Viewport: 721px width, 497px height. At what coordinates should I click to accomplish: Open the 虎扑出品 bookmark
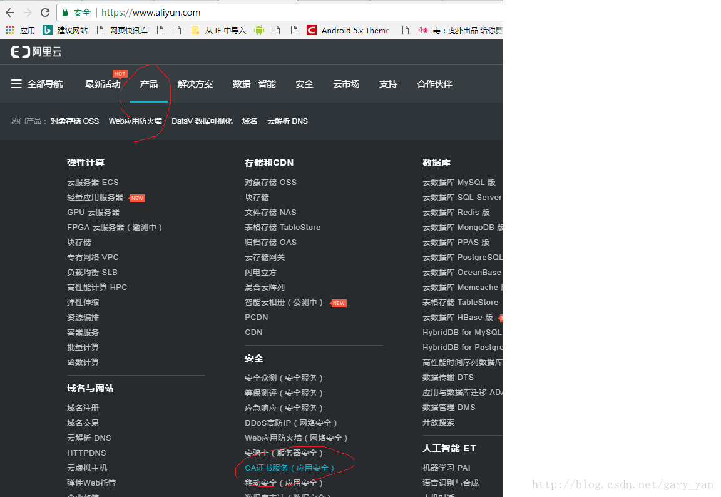point(460,30)
